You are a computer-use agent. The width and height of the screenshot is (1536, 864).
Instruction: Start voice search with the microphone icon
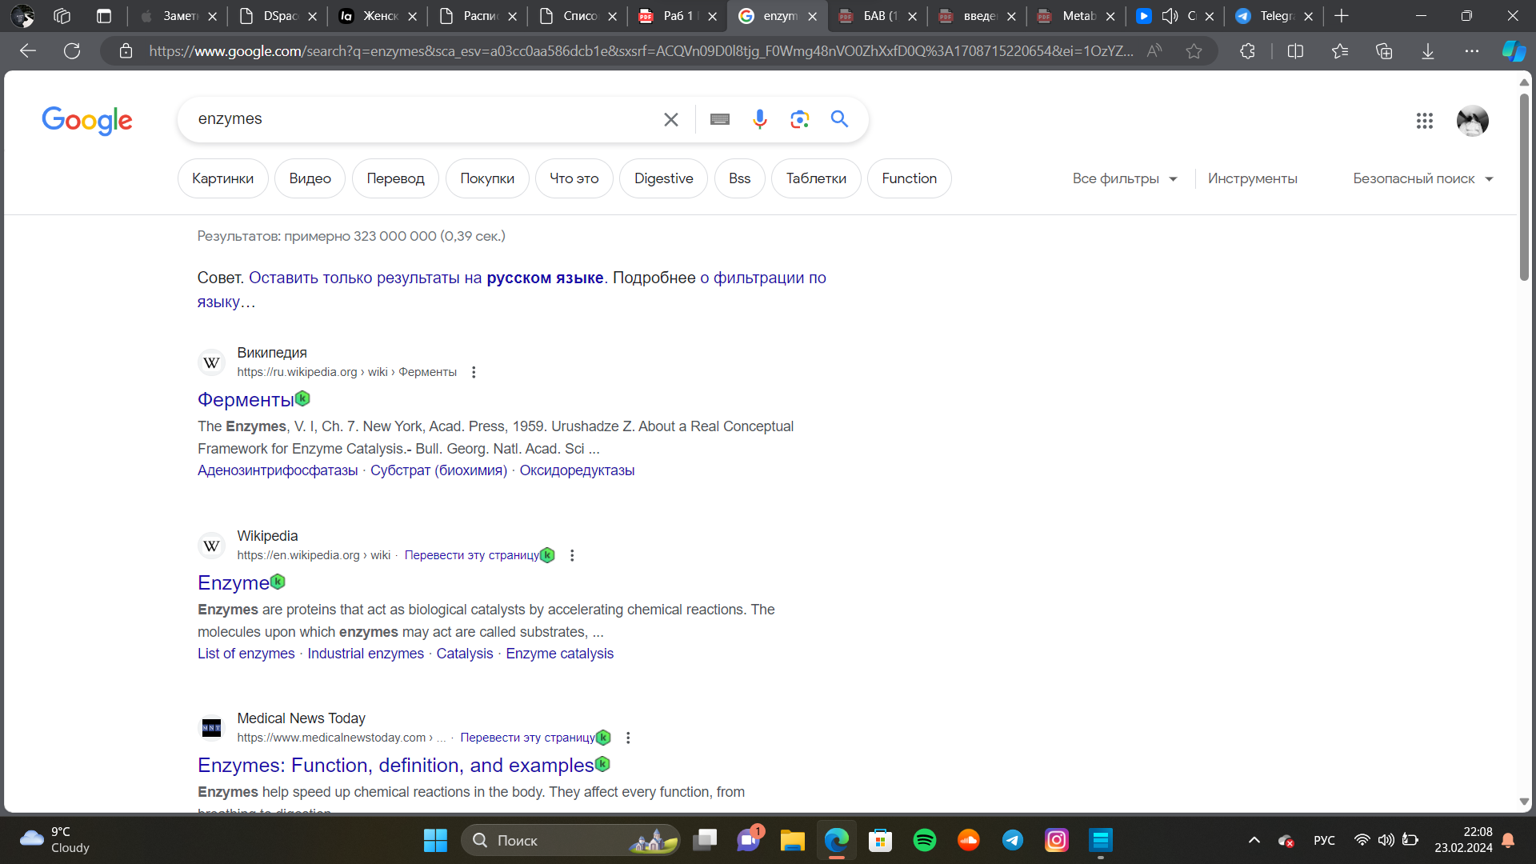pos(760,119)
